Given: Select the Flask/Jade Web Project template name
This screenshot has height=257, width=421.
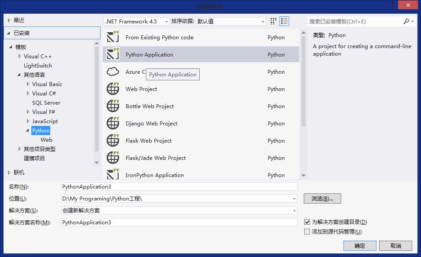Looking at the screenshot, I should pyautogui.click(x=156, y=158).
